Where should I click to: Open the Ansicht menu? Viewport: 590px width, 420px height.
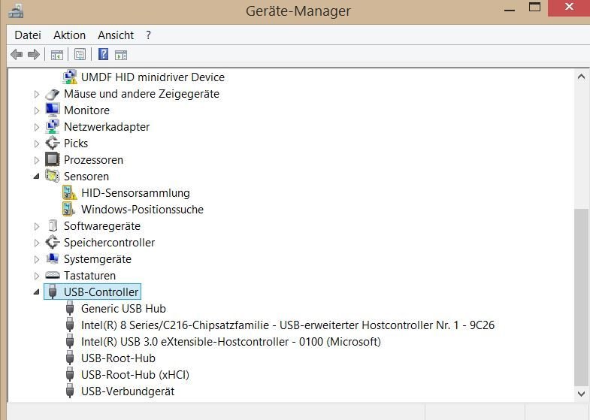(x=116, y=35)
